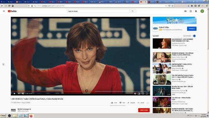The image size is (209, 118).
Task: Open the browser downloads arrow icon
Action: (x=188, y=6)
